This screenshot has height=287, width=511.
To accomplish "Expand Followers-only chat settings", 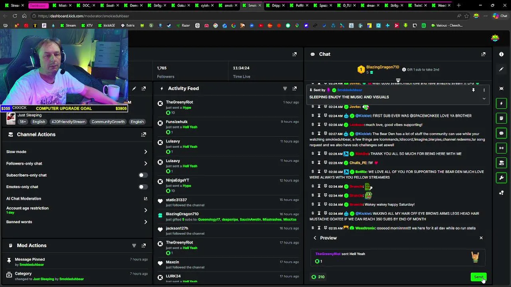I will point(146,163).
